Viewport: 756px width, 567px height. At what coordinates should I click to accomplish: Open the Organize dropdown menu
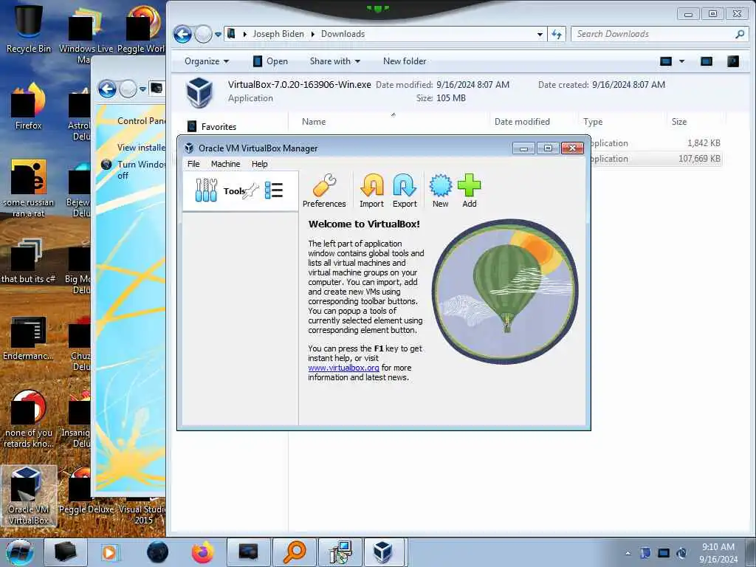click(x=207, y=61)
